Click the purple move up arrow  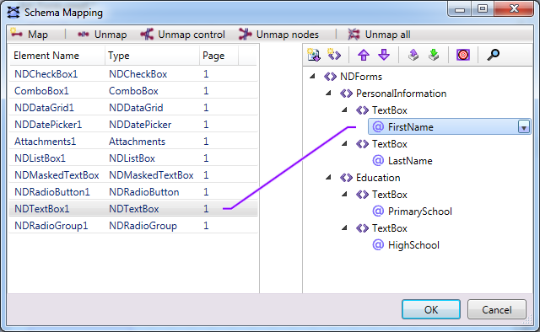pos(364,55)
